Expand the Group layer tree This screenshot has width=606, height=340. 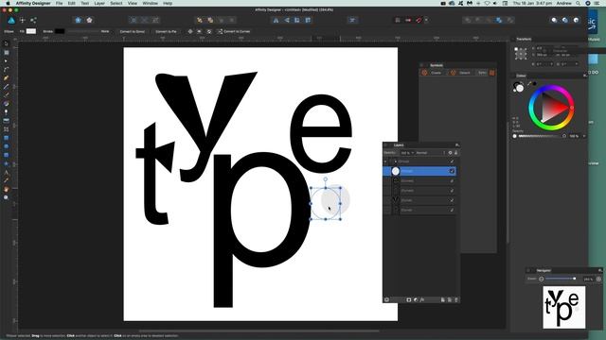click(385, 161)
